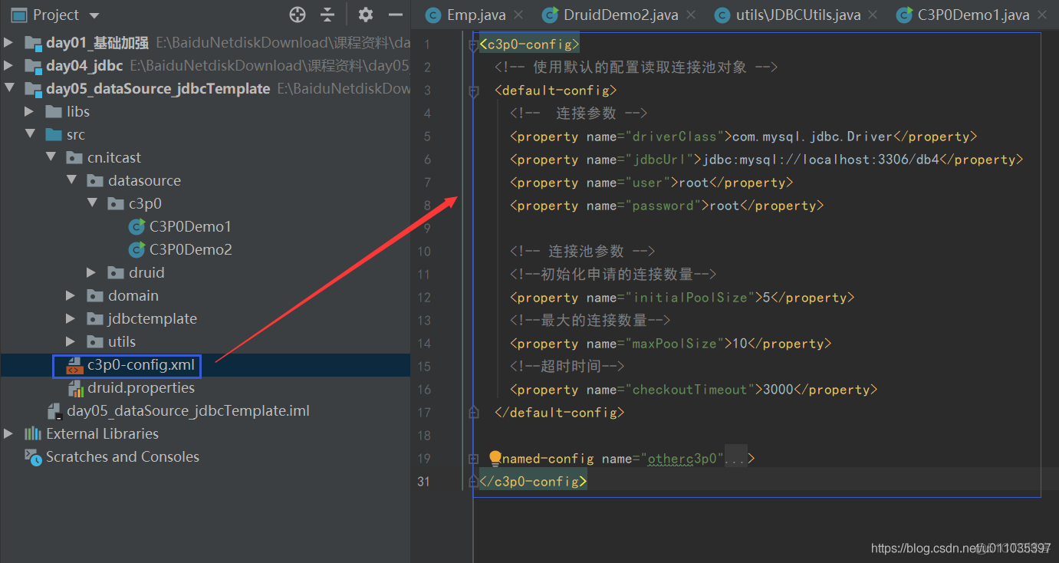
Task: Click the Project tool window icon
Action: pos(18,15)
